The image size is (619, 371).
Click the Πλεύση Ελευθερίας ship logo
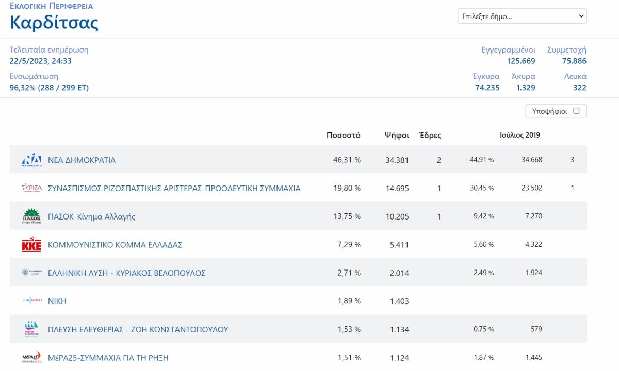click(31, 329)
